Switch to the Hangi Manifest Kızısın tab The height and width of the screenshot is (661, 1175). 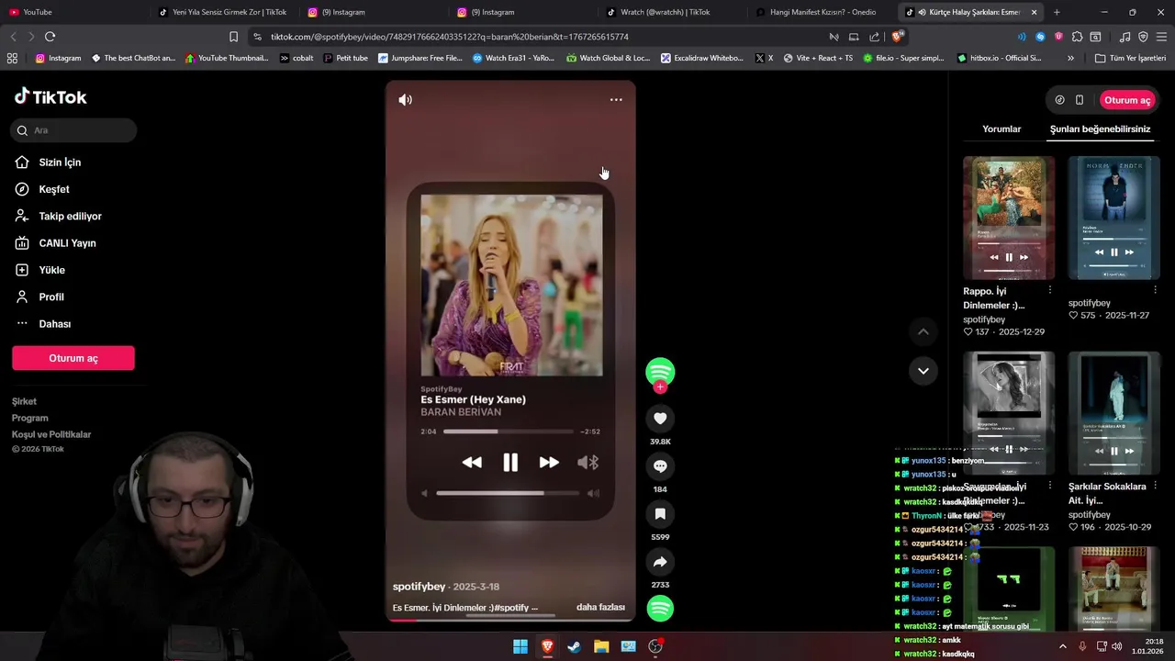pos(822,12)
